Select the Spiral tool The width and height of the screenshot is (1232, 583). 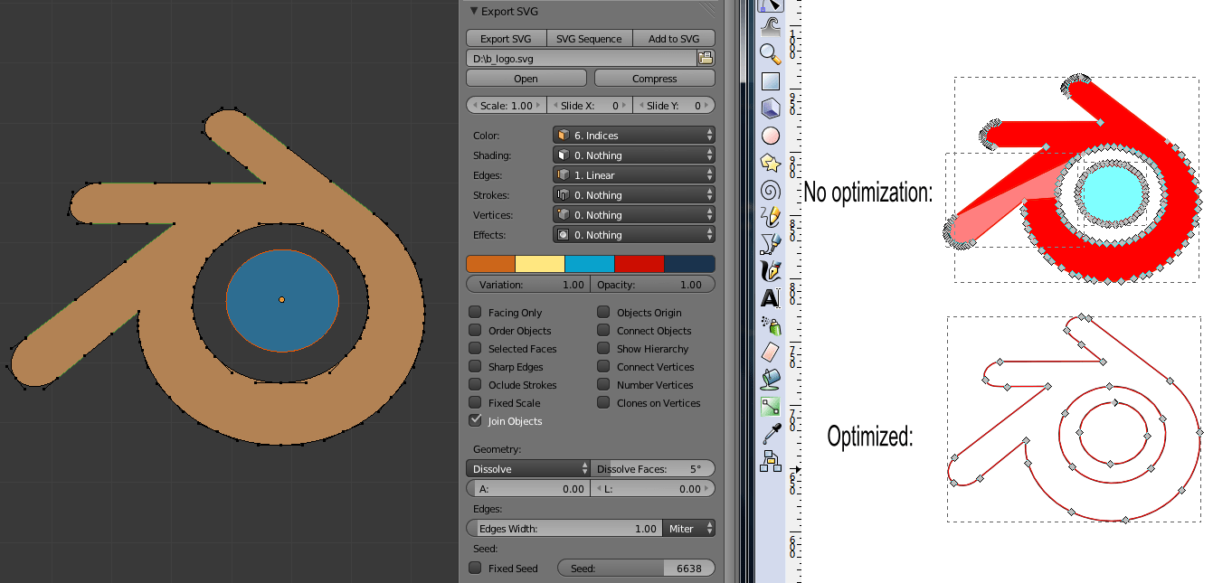[770, 189]
